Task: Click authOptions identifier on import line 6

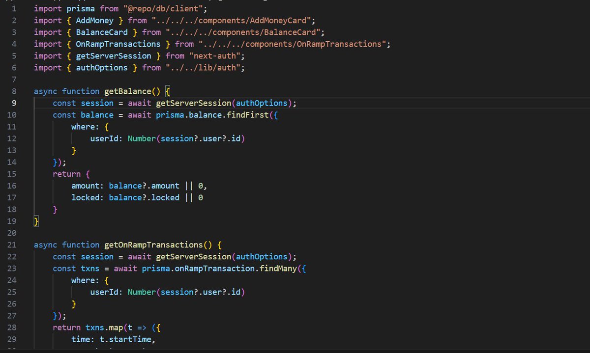Action: [x=102, y=68]
